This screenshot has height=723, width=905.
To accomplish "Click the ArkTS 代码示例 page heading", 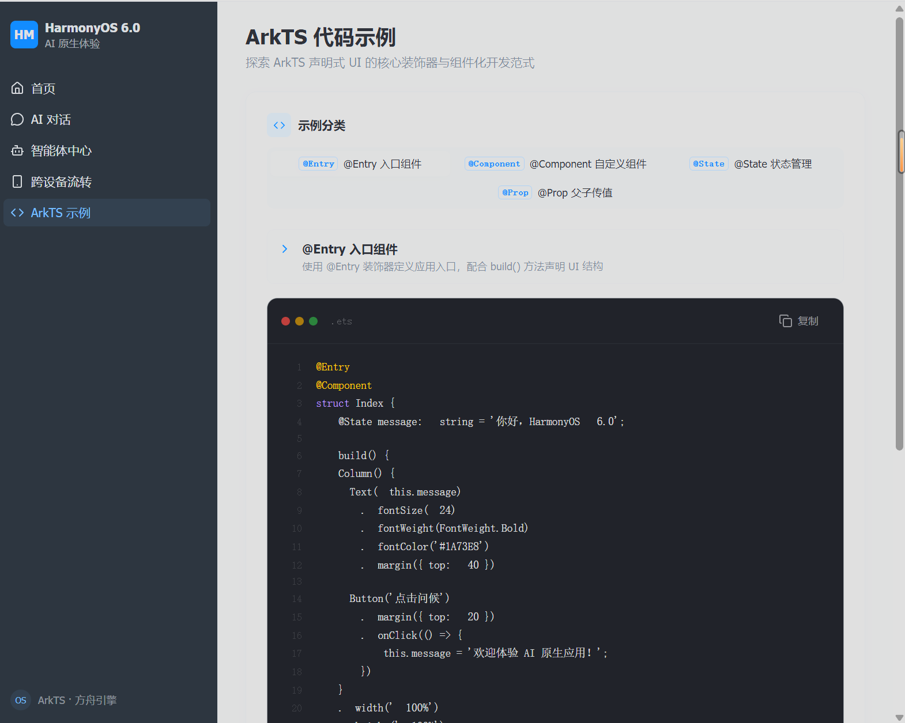I will tap(320, 37).
